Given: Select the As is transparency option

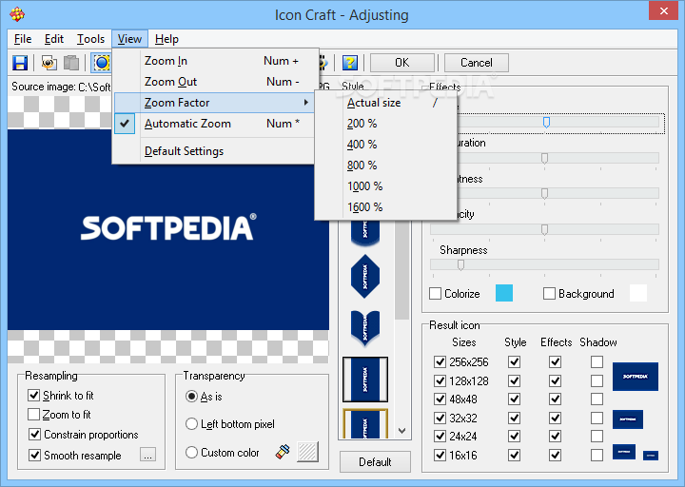Looking at the screenshot, I should click(x=191, y=396).
